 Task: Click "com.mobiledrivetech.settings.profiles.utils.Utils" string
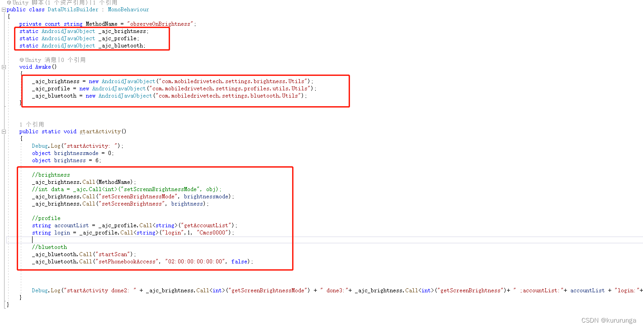229,89
